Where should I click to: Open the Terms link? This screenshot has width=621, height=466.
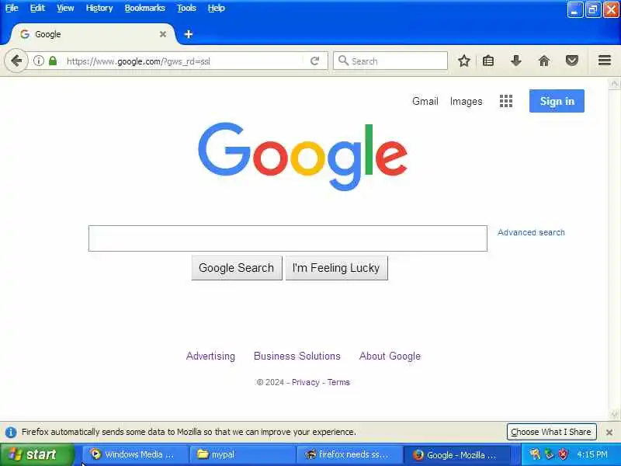tap(338, 382)
